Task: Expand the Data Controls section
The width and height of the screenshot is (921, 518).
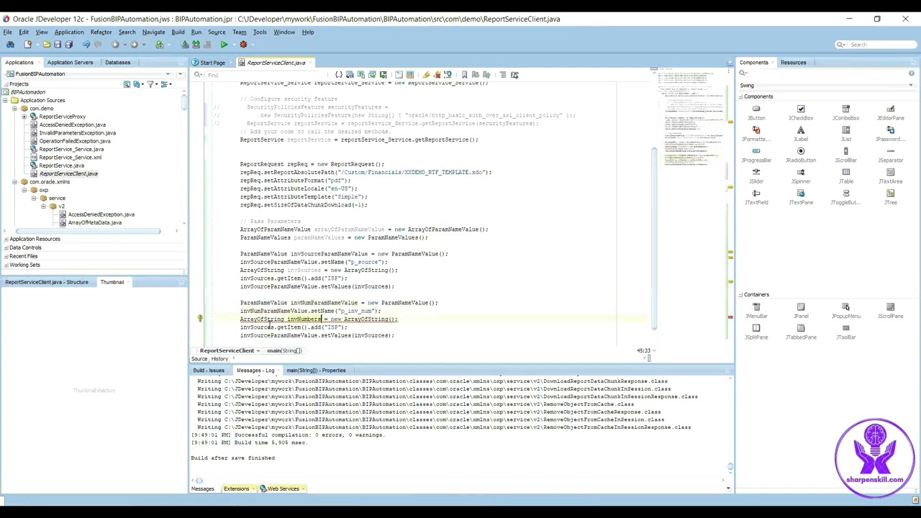Action: point(6,247)
